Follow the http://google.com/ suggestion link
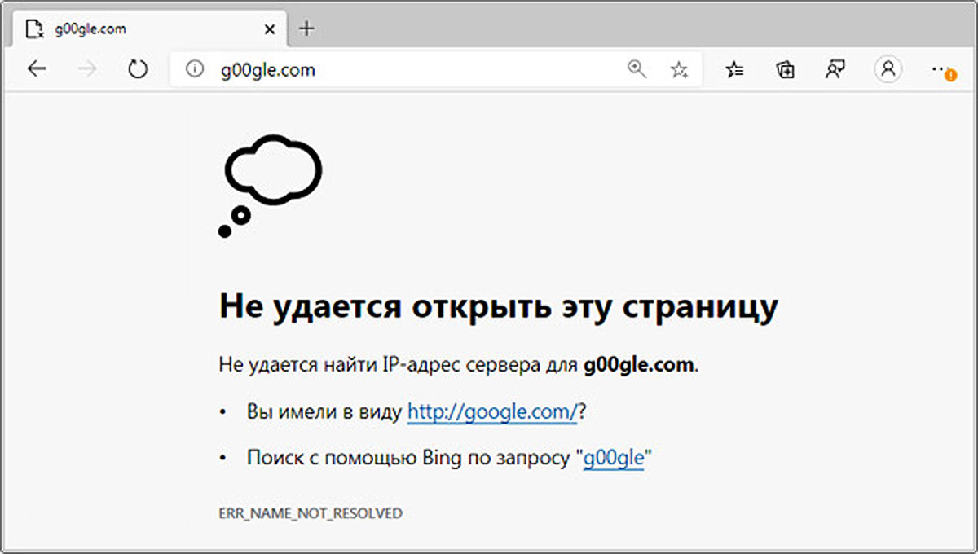 click(492, 412)
